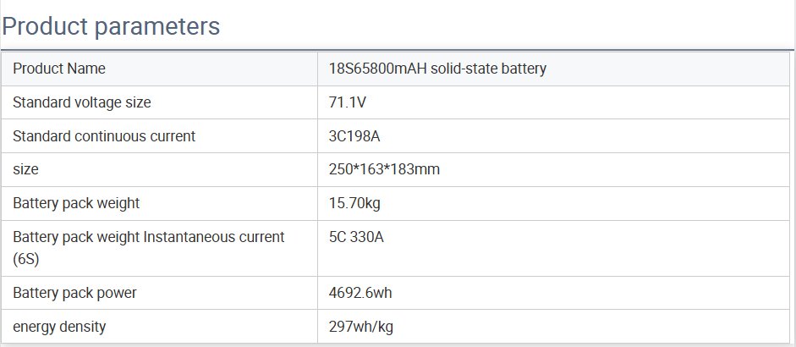Image resolution: width=796 pixels, height=347 pixels.
Task: Click the divider line under the heading
Action: tap(398, 50)
